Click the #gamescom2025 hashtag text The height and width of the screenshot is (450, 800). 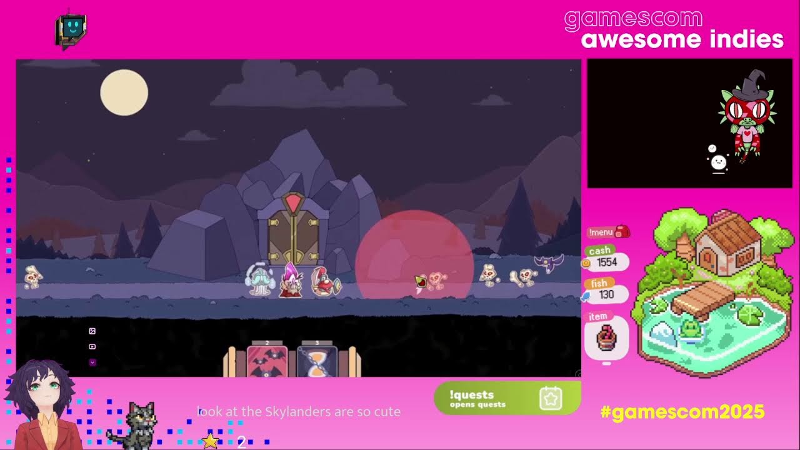[682, 412]
